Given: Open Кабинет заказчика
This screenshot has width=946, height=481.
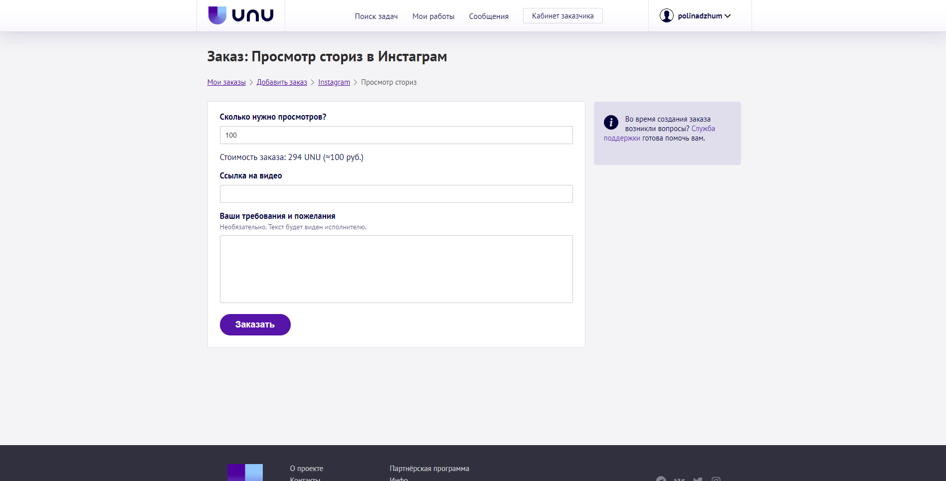Looking at the screenshot, I should [563, 16].
